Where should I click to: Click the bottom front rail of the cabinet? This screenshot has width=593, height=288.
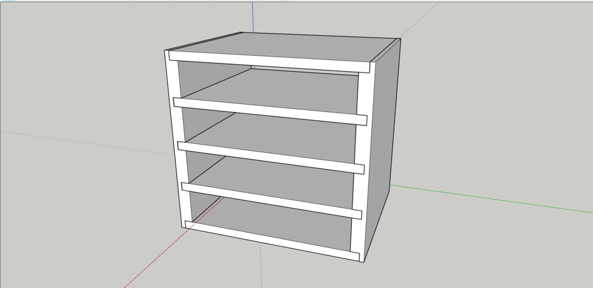[x=272, y=241]
